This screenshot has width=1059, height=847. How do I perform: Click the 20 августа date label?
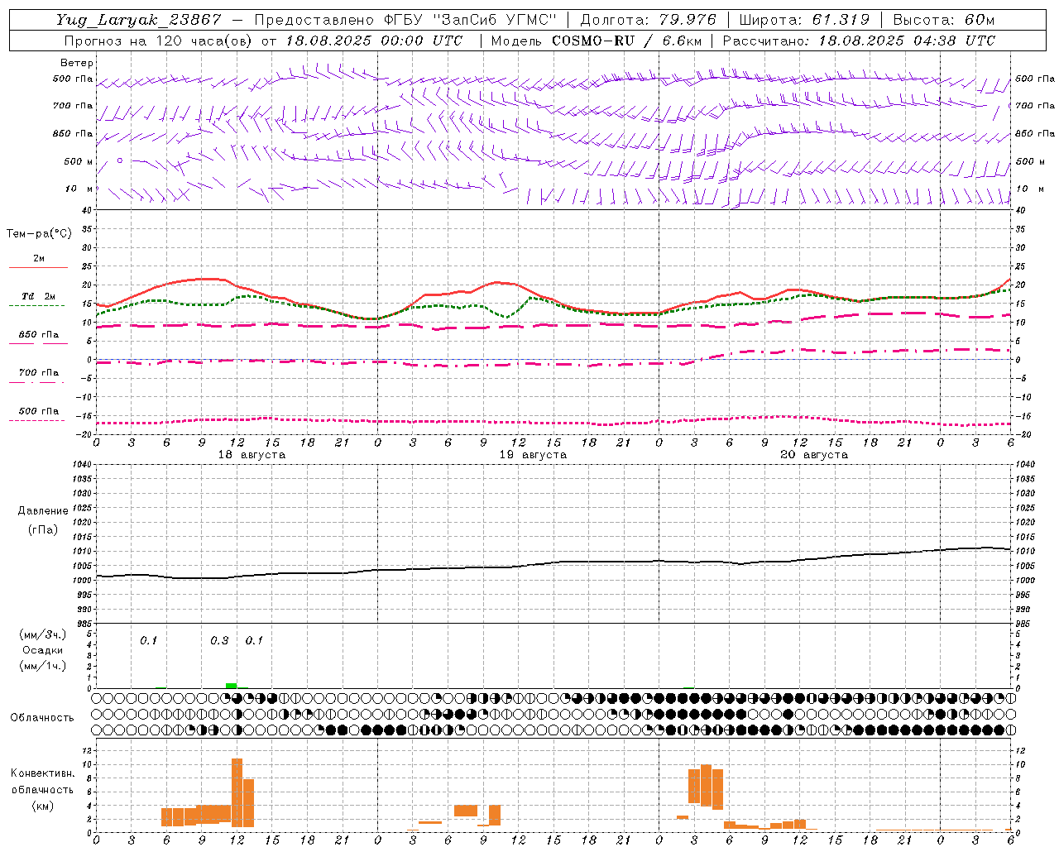pos(814,455)
